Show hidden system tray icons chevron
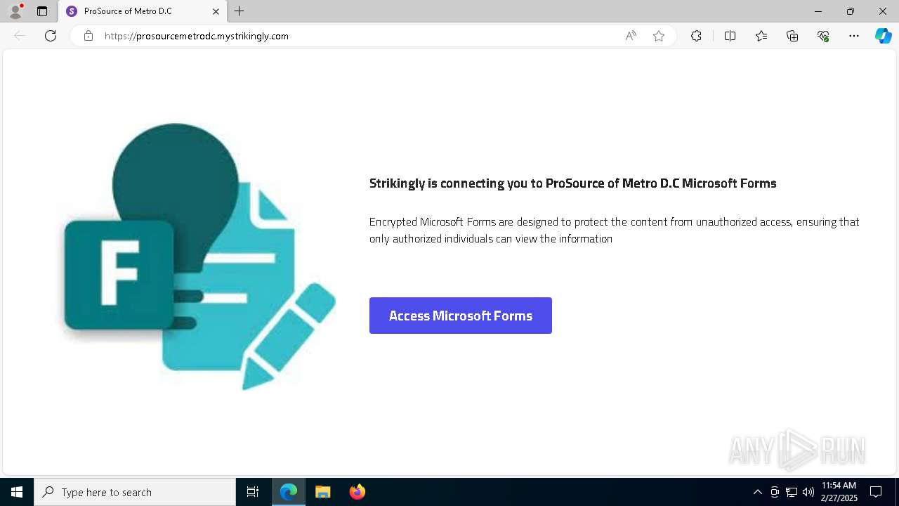The image size is (899, 506). pos(757,492)
